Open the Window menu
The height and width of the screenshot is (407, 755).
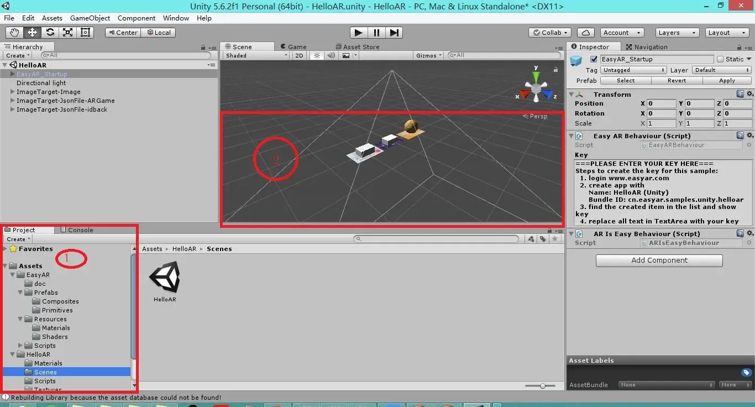[176, 18]
